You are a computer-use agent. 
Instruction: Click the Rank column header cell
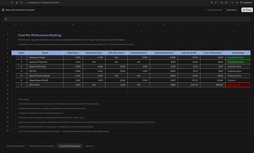pos(21,53)
